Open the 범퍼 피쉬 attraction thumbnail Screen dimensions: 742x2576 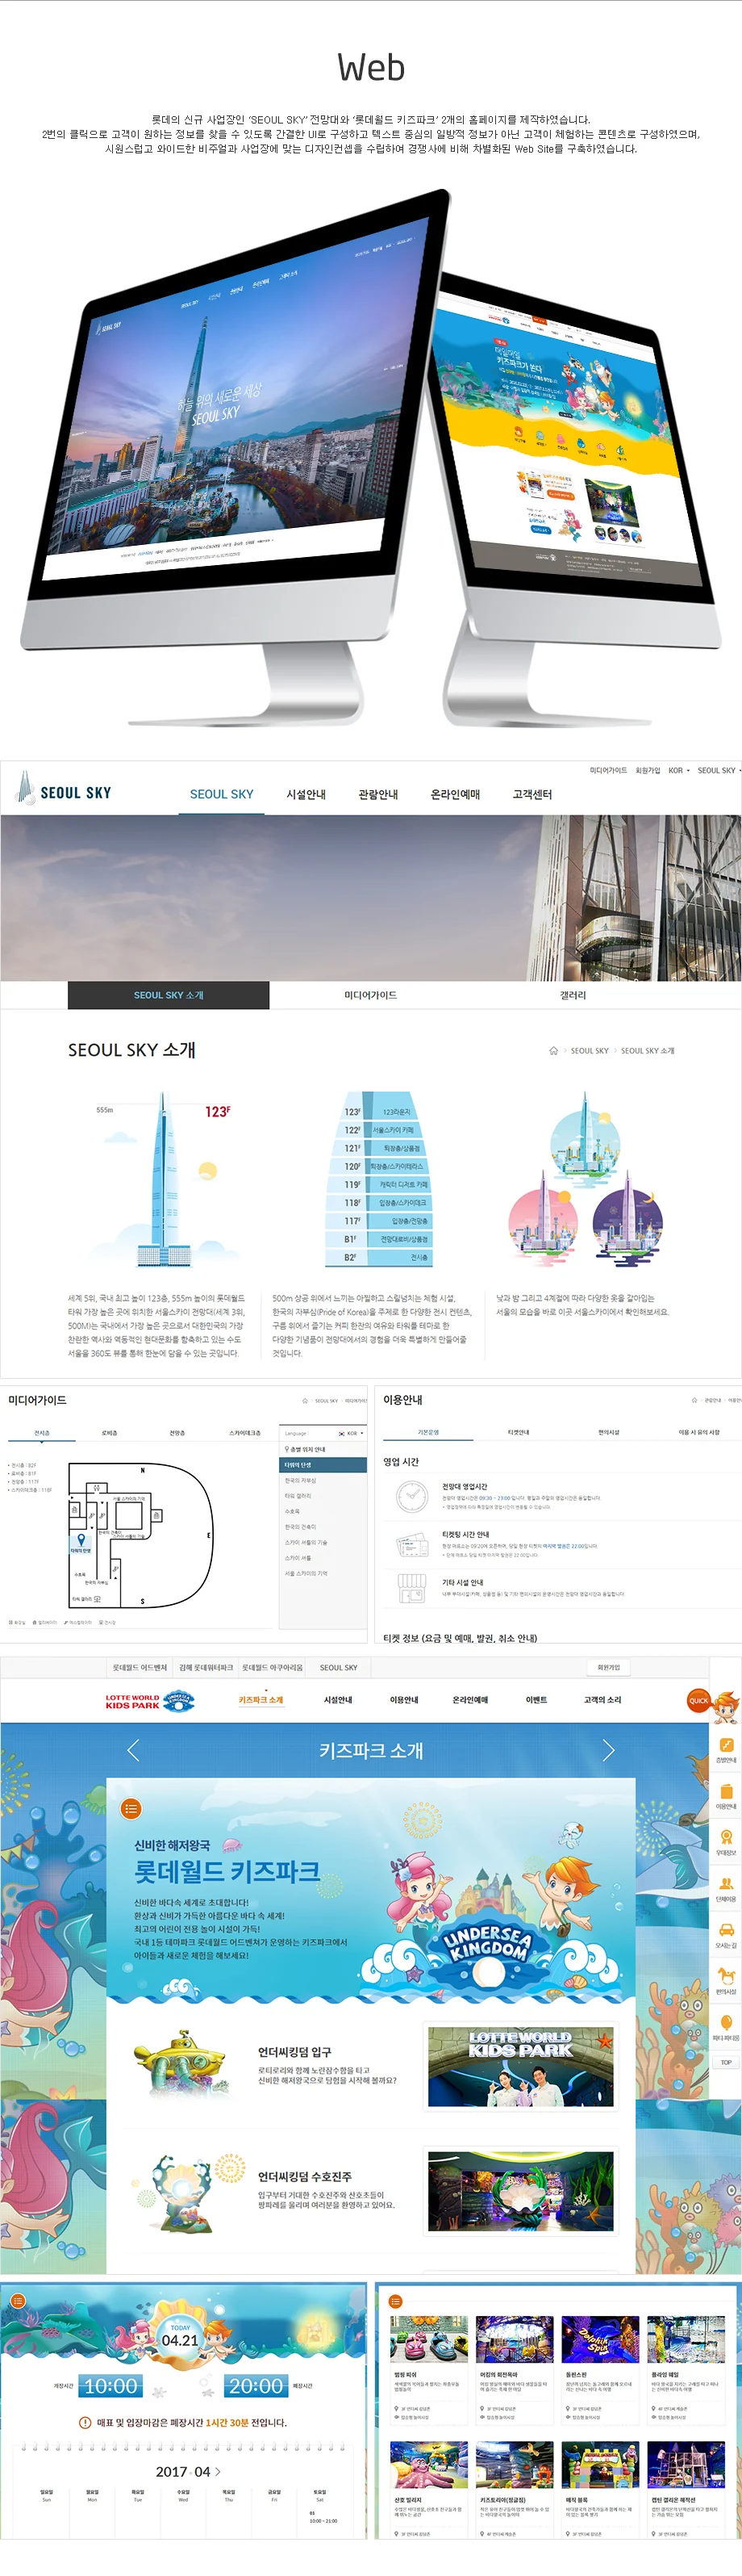tap(428, 2339)
